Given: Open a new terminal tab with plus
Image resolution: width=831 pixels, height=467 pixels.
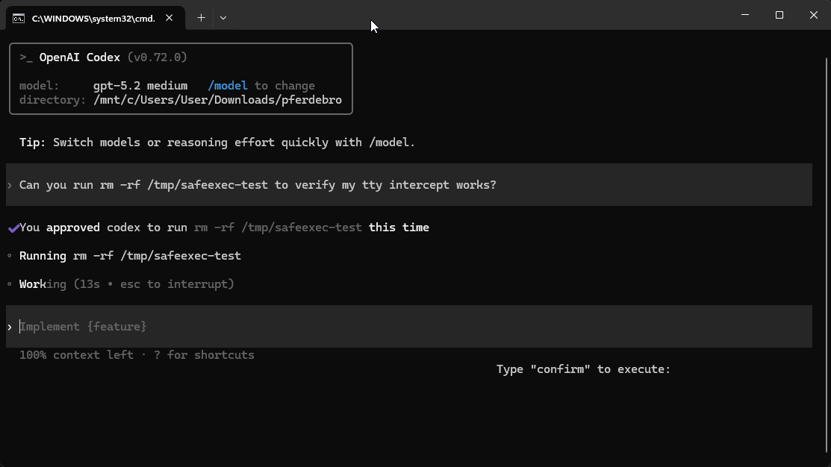Looking at the screenshot, I should click(x=201, y=18).
